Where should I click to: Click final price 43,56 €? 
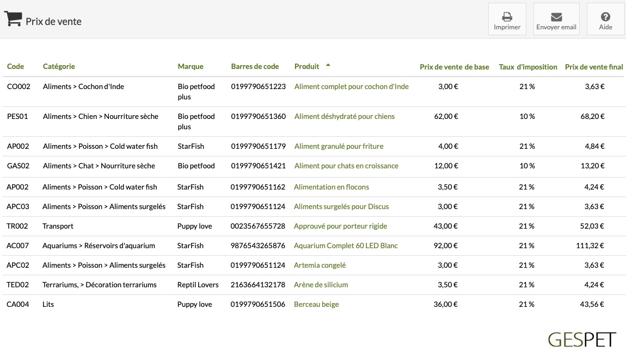point(592,304)
